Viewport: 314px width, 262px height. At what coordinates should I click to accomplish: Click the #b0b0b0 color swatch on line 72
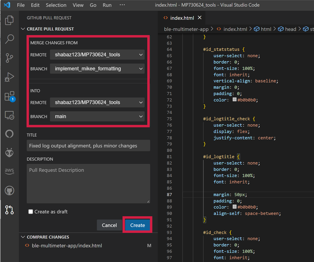click(x=235, y=100)
